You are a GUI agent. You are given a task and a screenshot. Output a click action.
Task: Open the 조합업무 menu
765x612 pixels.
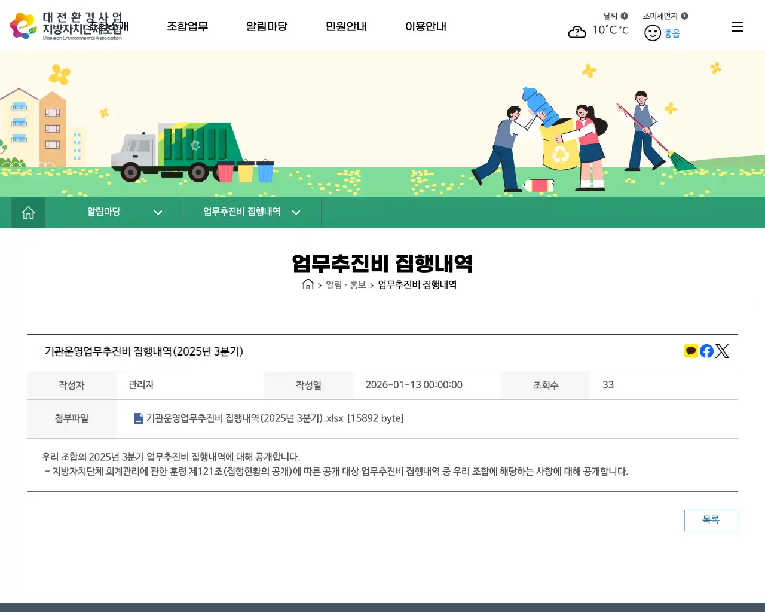[x=188, y=26]
